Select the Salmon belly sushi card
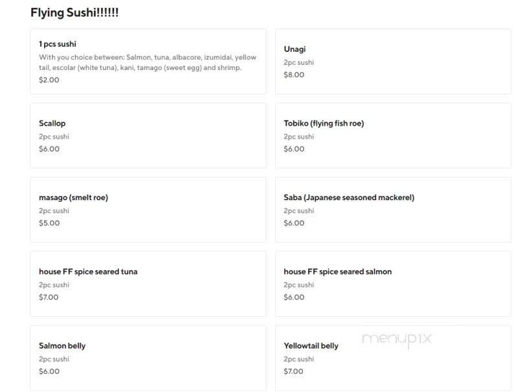Image resolution: width=513 pixels, height=392 pixels. click(62, 346)
